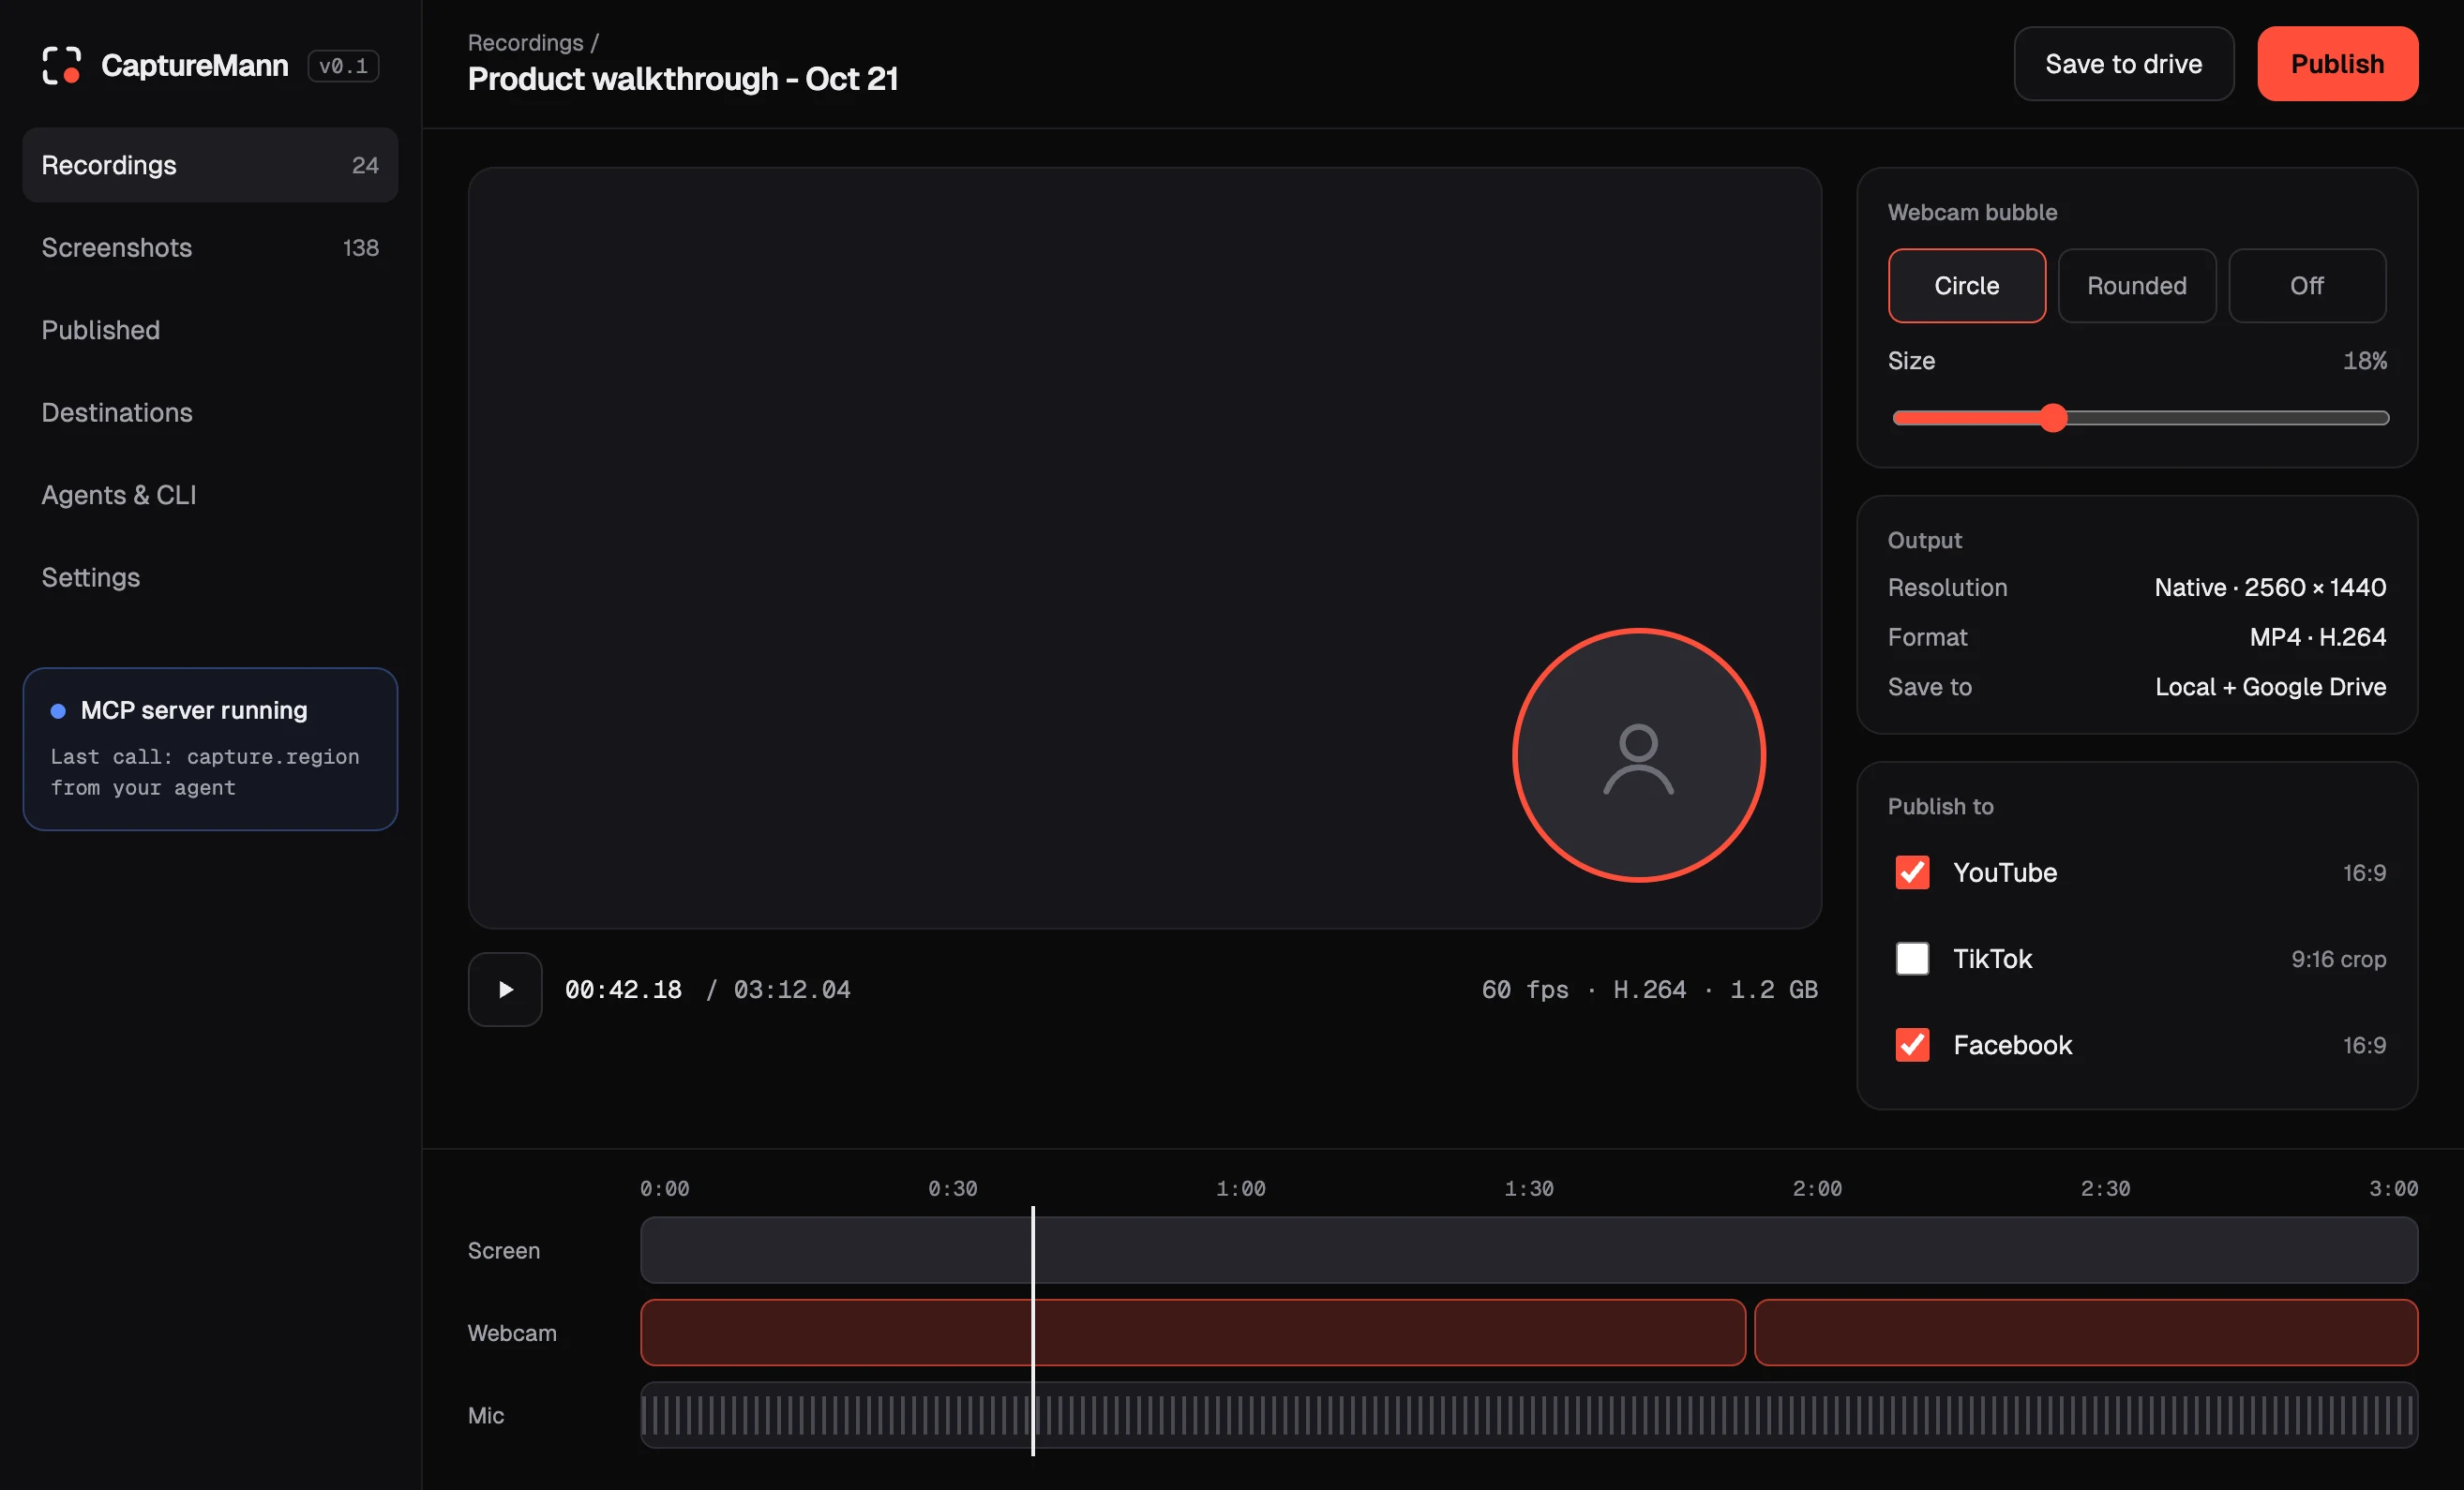Click the 'Native · 2560 × 1440' resolution value
Screen dimensions: 2464x1490
pos(2270,588)
